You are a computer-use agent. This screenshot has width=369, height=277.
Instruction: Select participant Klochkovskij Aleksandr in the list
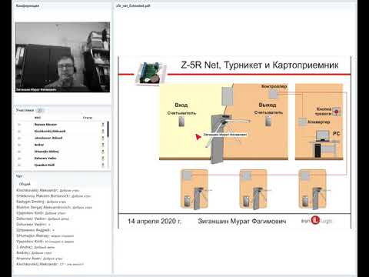[x=50, y=132]
